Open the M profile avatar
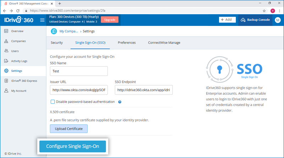The width and height of the screenshot is (284, 158). click(278, 20)
